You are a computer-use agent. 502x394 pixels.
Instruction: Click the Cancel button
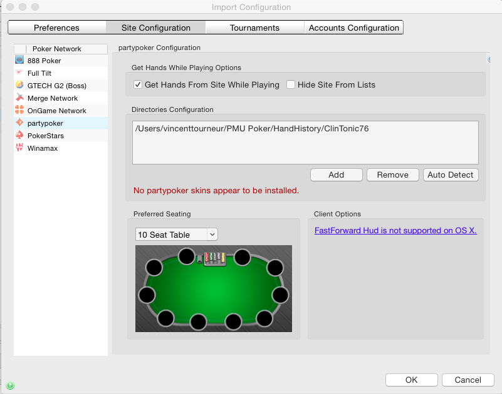468,380
